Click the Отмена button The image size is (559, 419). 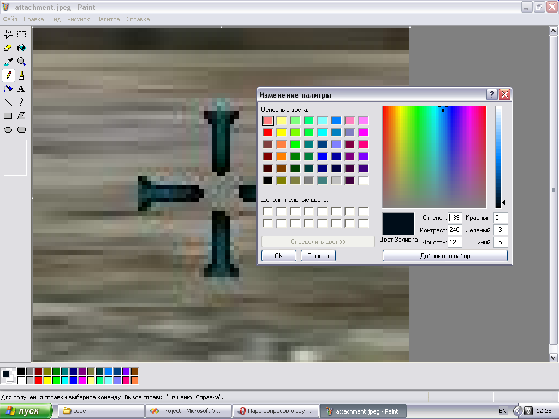tap(318, 256)
